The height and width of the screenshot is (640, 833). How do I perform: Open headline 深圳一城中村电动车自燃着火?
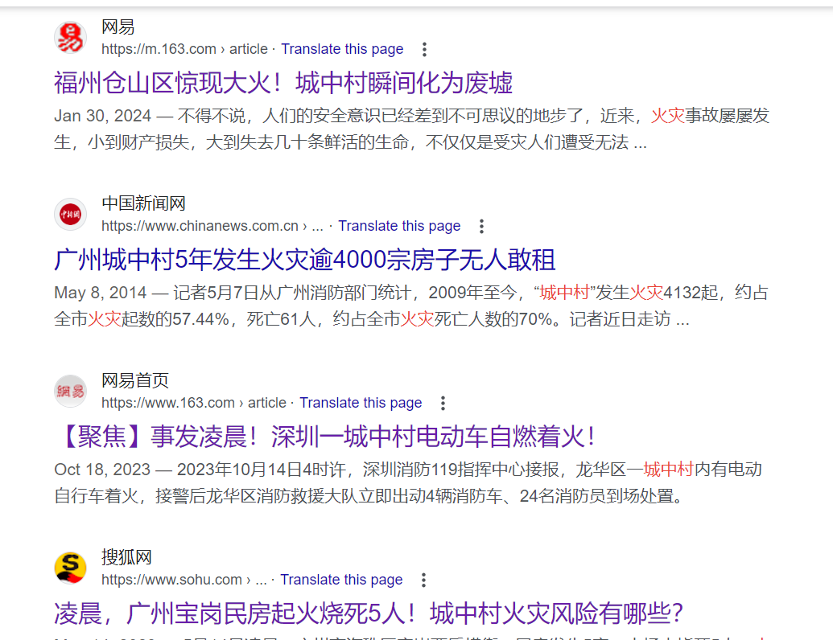326,437
